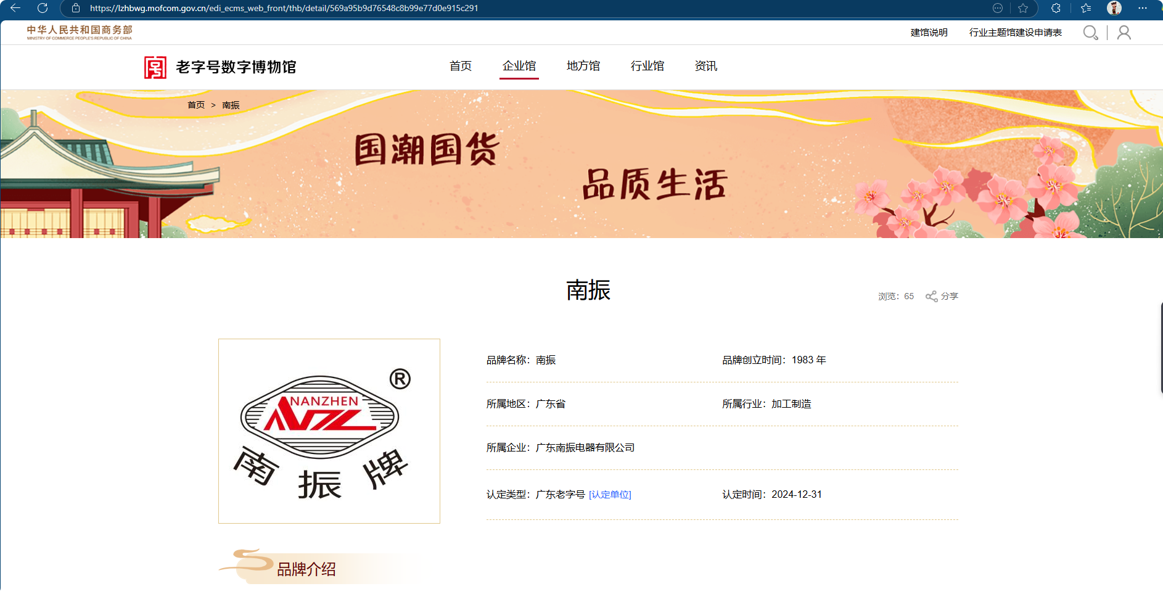Image resolution: width=1163 pixels, height=594 pixels.
Task: Bookmark page with the star icon
Action: coord(1023,8)
